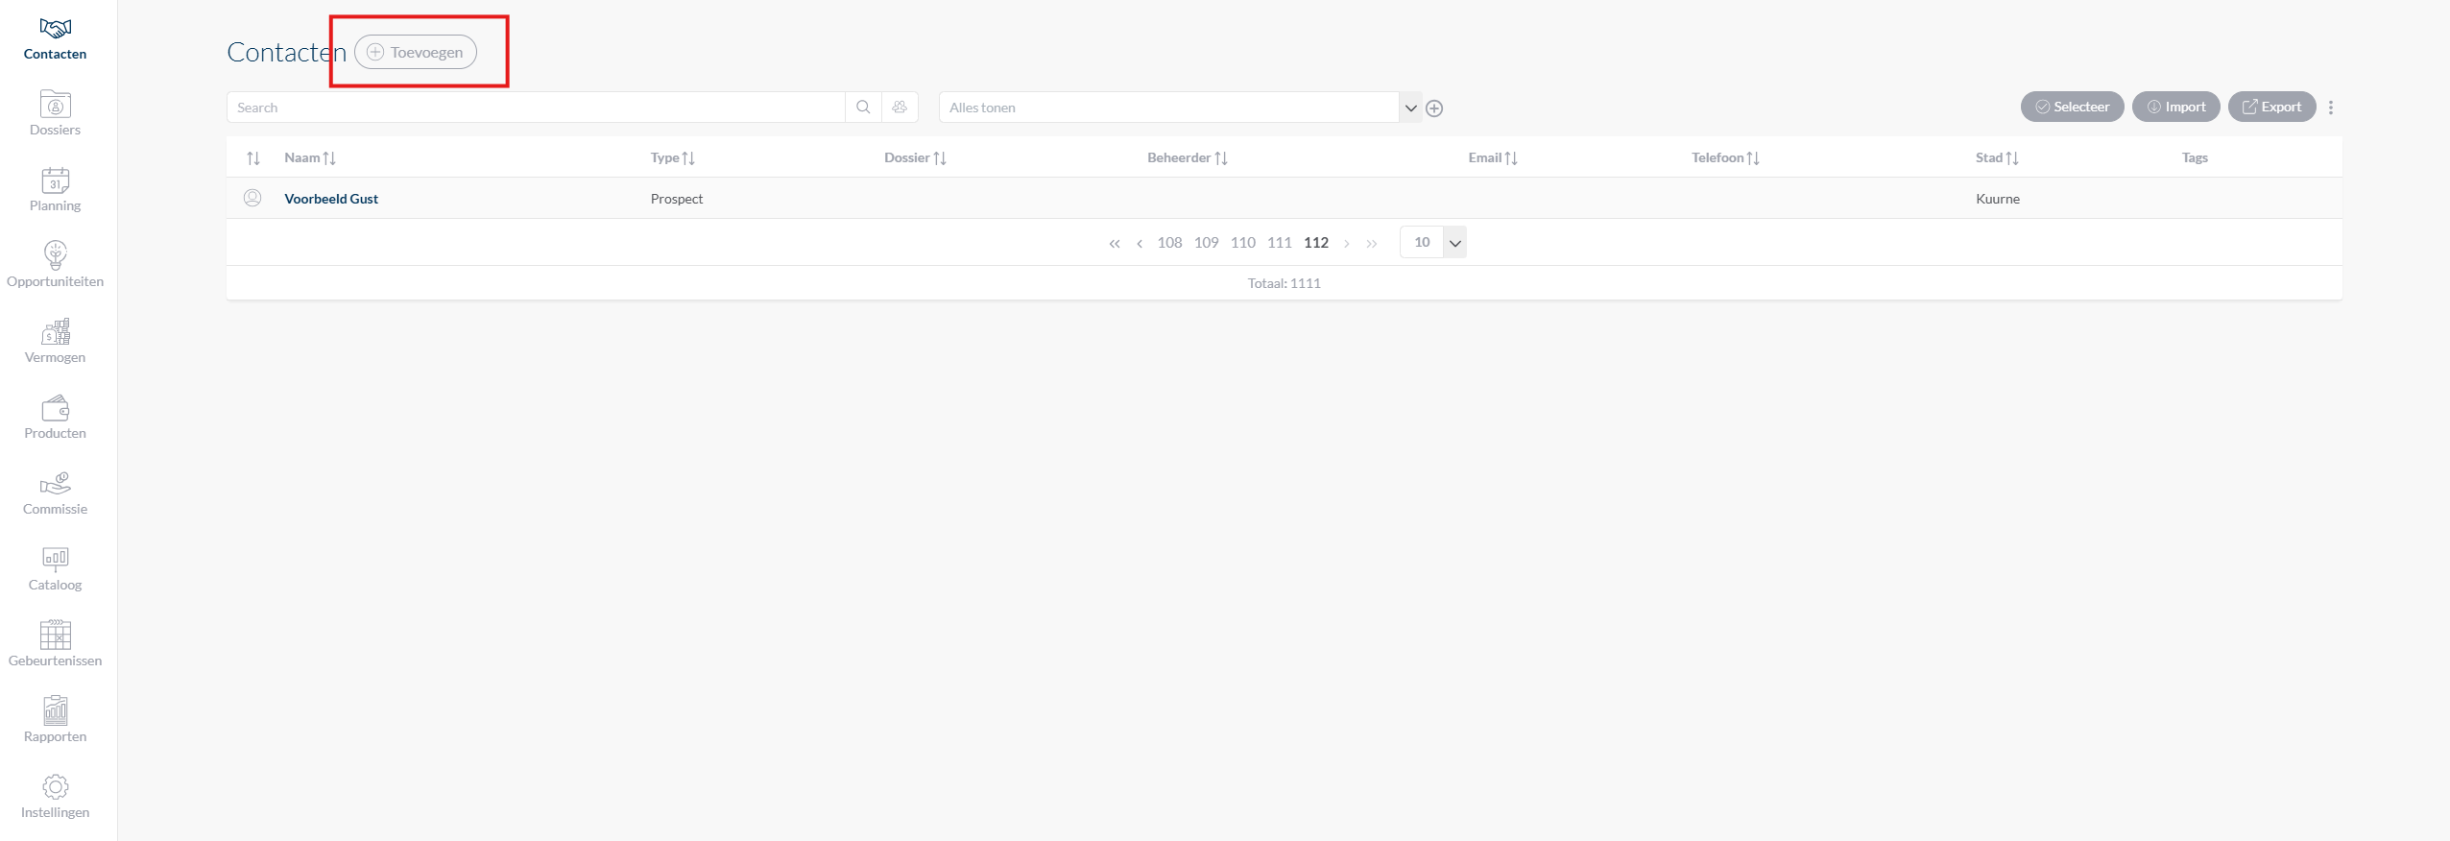
Task: Expand the Alles tonen filter dropdown
Action: tap(1410, 108)
